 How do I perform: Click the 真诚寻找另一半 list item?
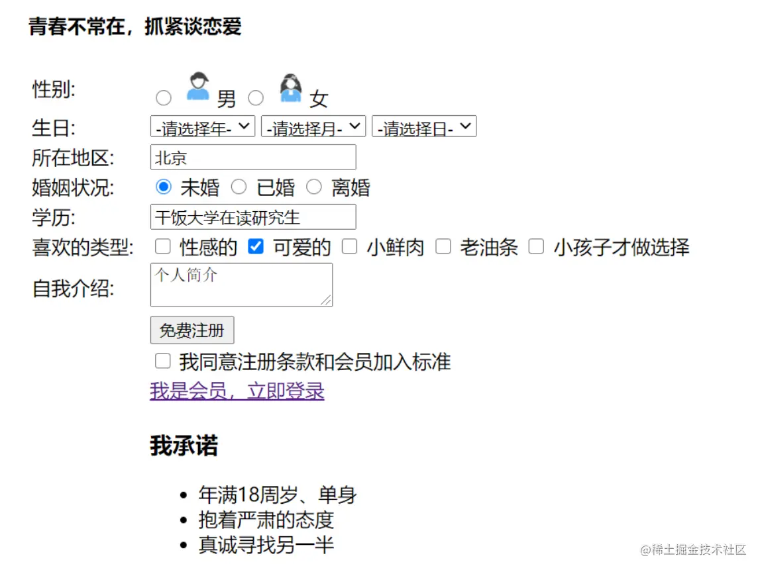[x=266, y=545]
